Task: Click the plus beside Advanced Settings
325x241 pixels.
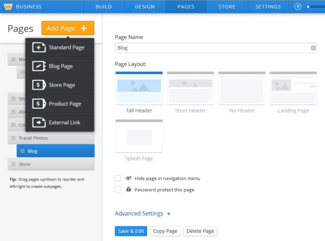Action: (x=169, y=214)
